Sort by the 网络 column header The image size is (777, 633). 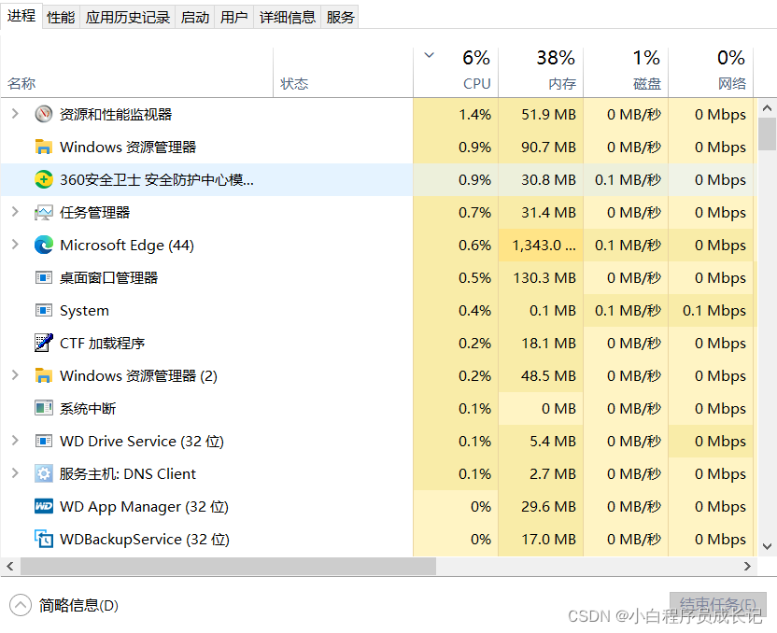point(711,73)
